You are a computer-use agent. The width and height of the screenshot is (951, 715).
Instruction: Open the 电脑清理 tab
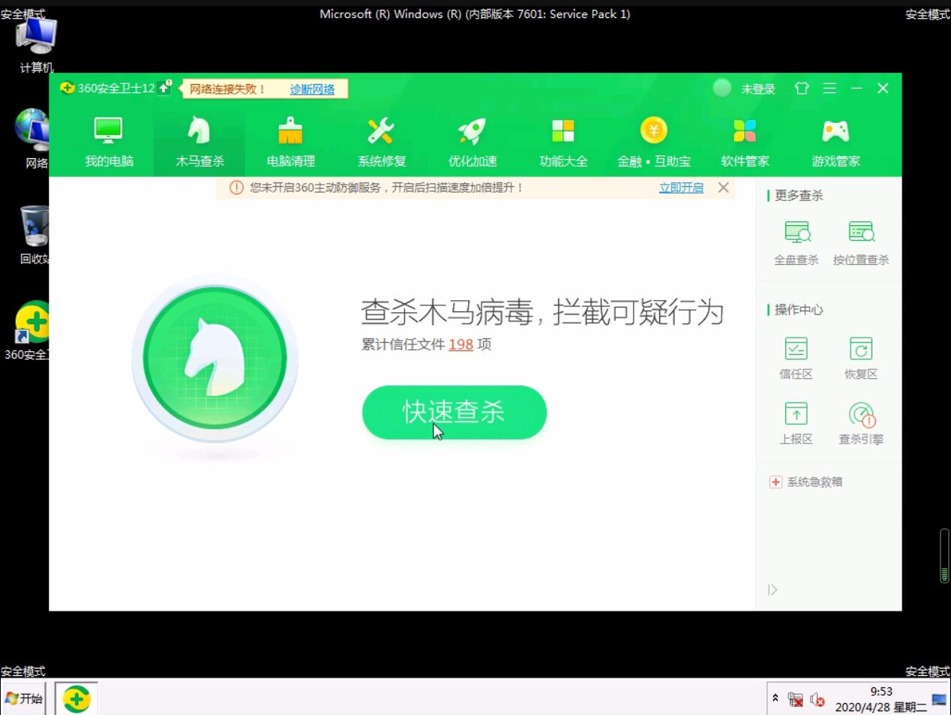[290, 142]
